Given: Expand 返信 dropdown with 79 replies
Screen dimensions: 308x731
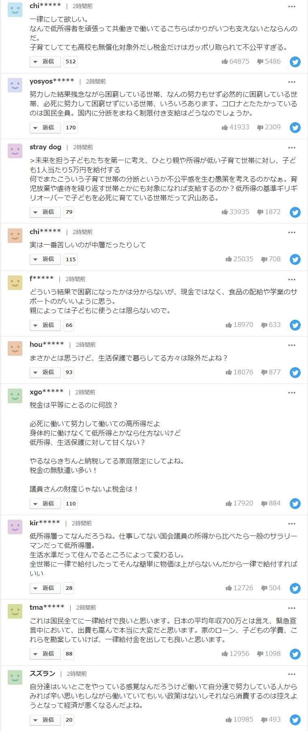Looking at the screenshot, I should tap(45, 212).
